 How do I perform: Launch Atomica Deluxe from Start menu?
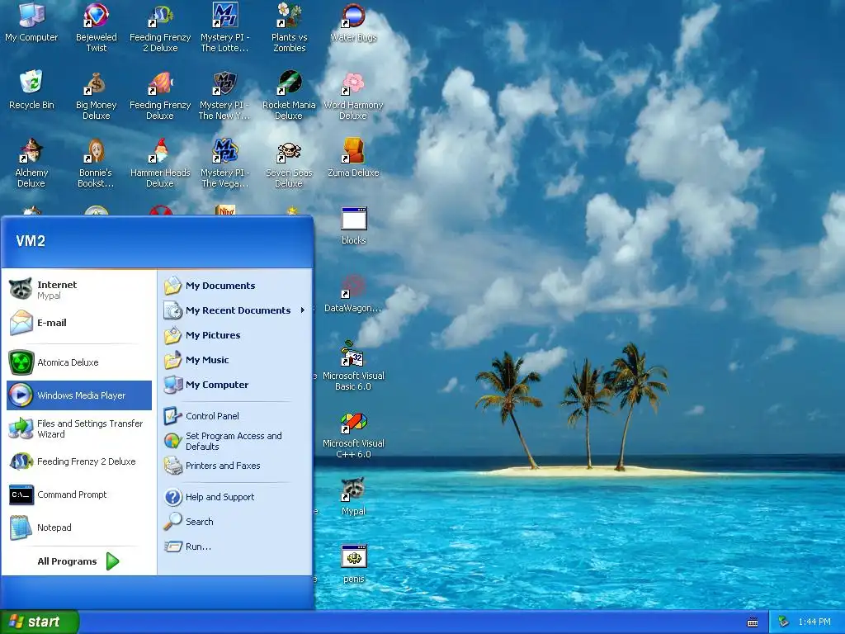[79, 362]
